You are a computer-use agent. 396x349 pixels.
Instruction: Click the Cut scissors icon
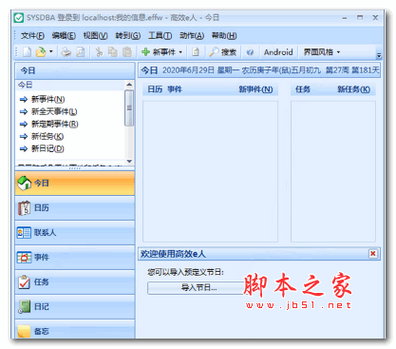click(99, 52)
